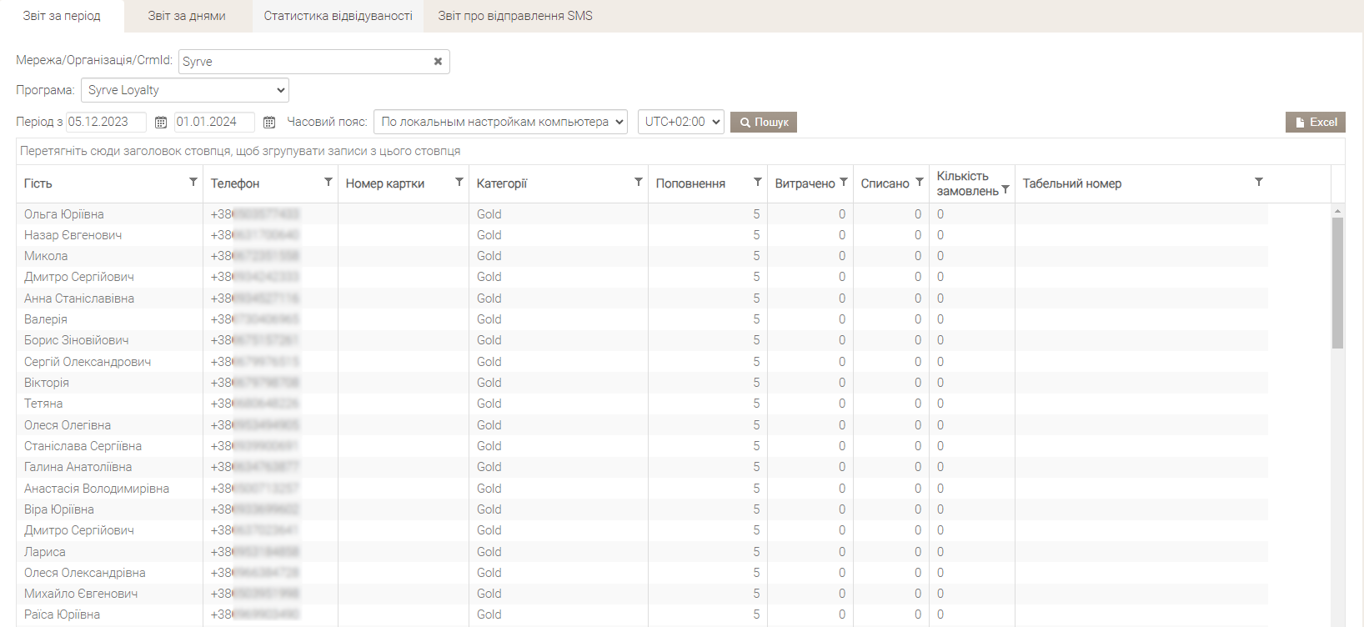
Task: Open filter for Кількість замовлень column
Action: (x=1005, y=189)
